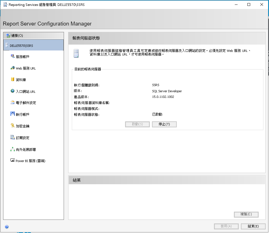
Task: Click the 目前的報表伺服器 group title
Action: pyautogui.click(x=88, y=69)
